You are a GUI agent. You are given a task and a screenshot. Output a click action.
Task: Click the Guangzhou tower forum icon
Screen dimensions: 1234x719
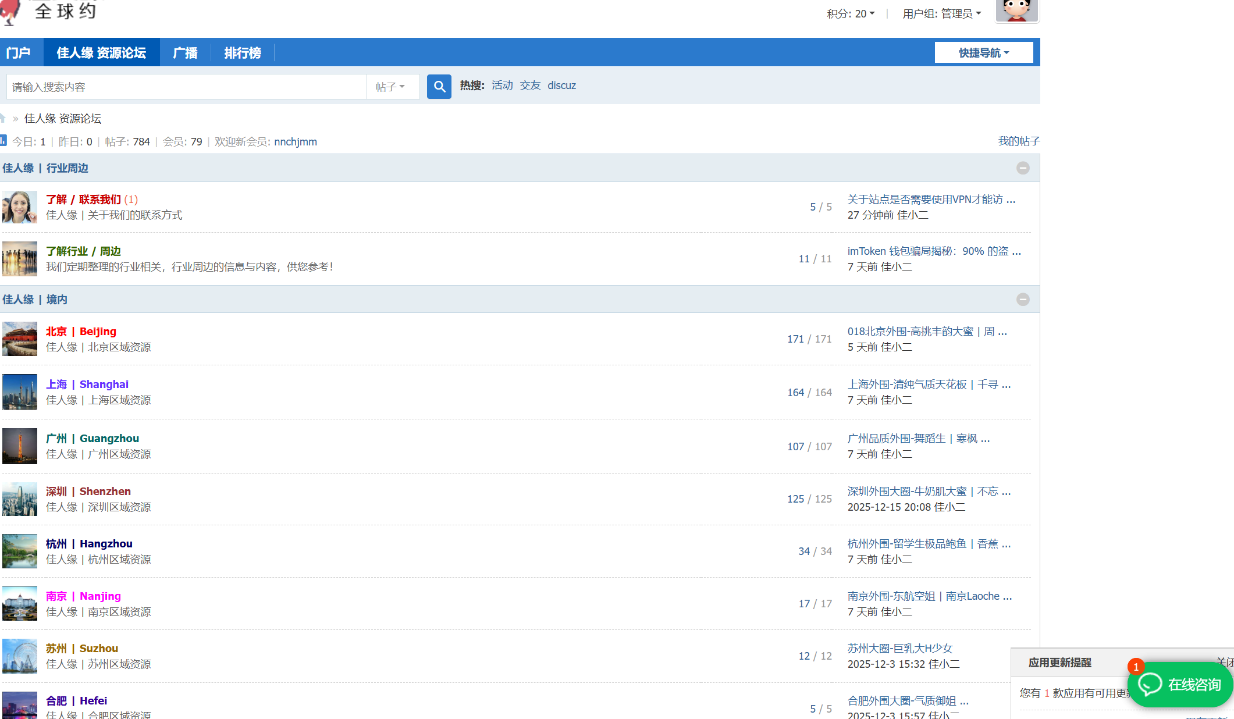click(20, 446)
